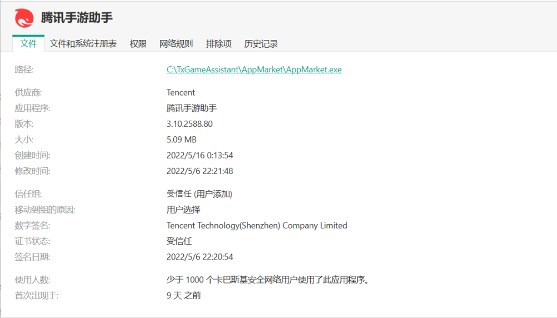The height and width of the screenshot is (318, 557).
Task: Click the 少于 1000 个卡巴斯基 usage text
Action: pos(268,280)
